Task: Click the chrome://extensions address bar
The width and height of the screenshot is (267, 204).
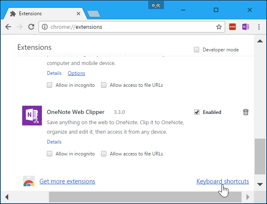Action: pyautogui.click(x=127, y=27)
